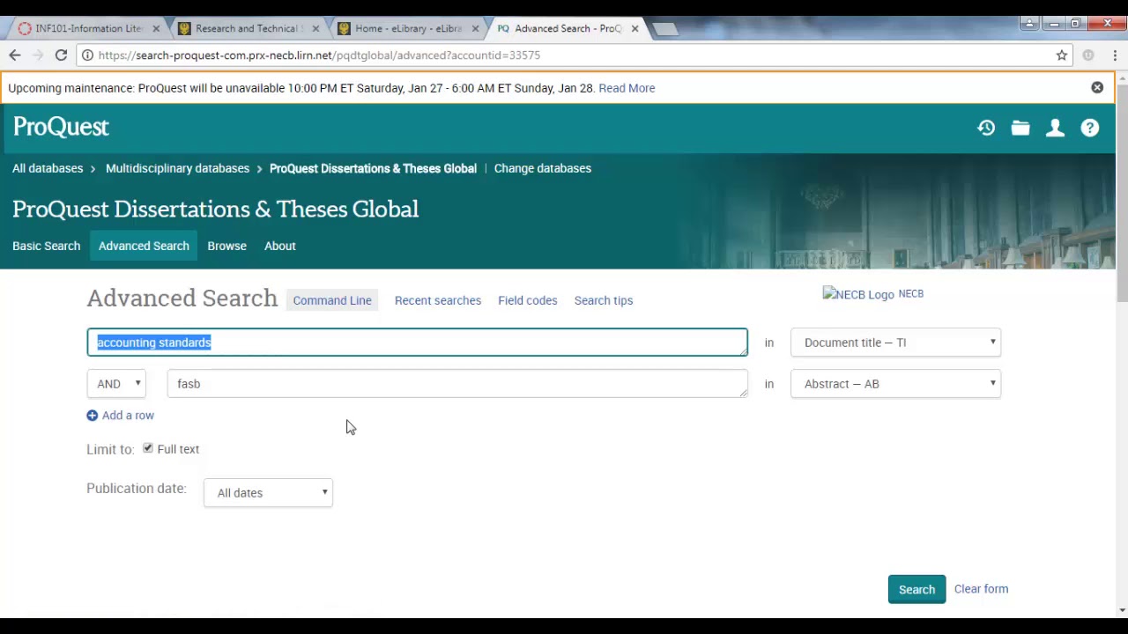This screenshot has width=1128, height=634.
Task: Go to Multidisciplinary databases breadcrumb
Action: pyautogui.click(x=177, y=168)
